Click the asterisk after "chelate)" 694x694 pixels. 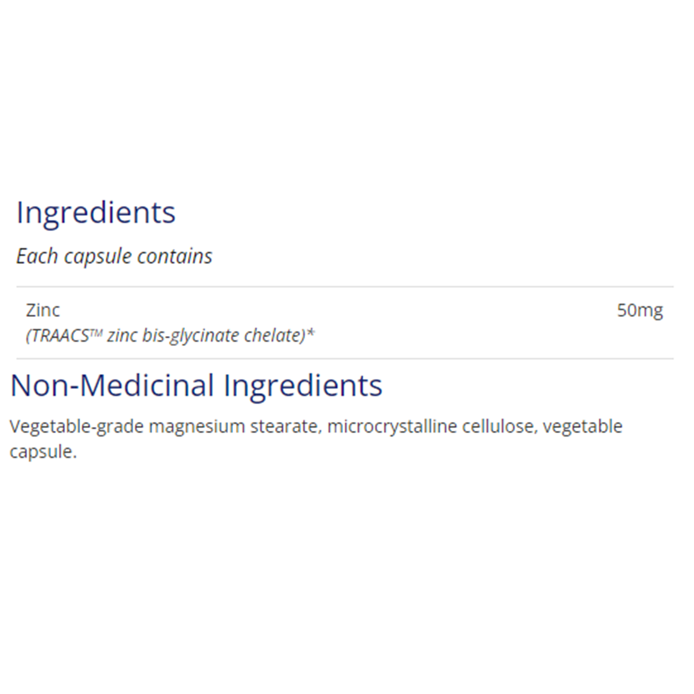click(311, 334)
